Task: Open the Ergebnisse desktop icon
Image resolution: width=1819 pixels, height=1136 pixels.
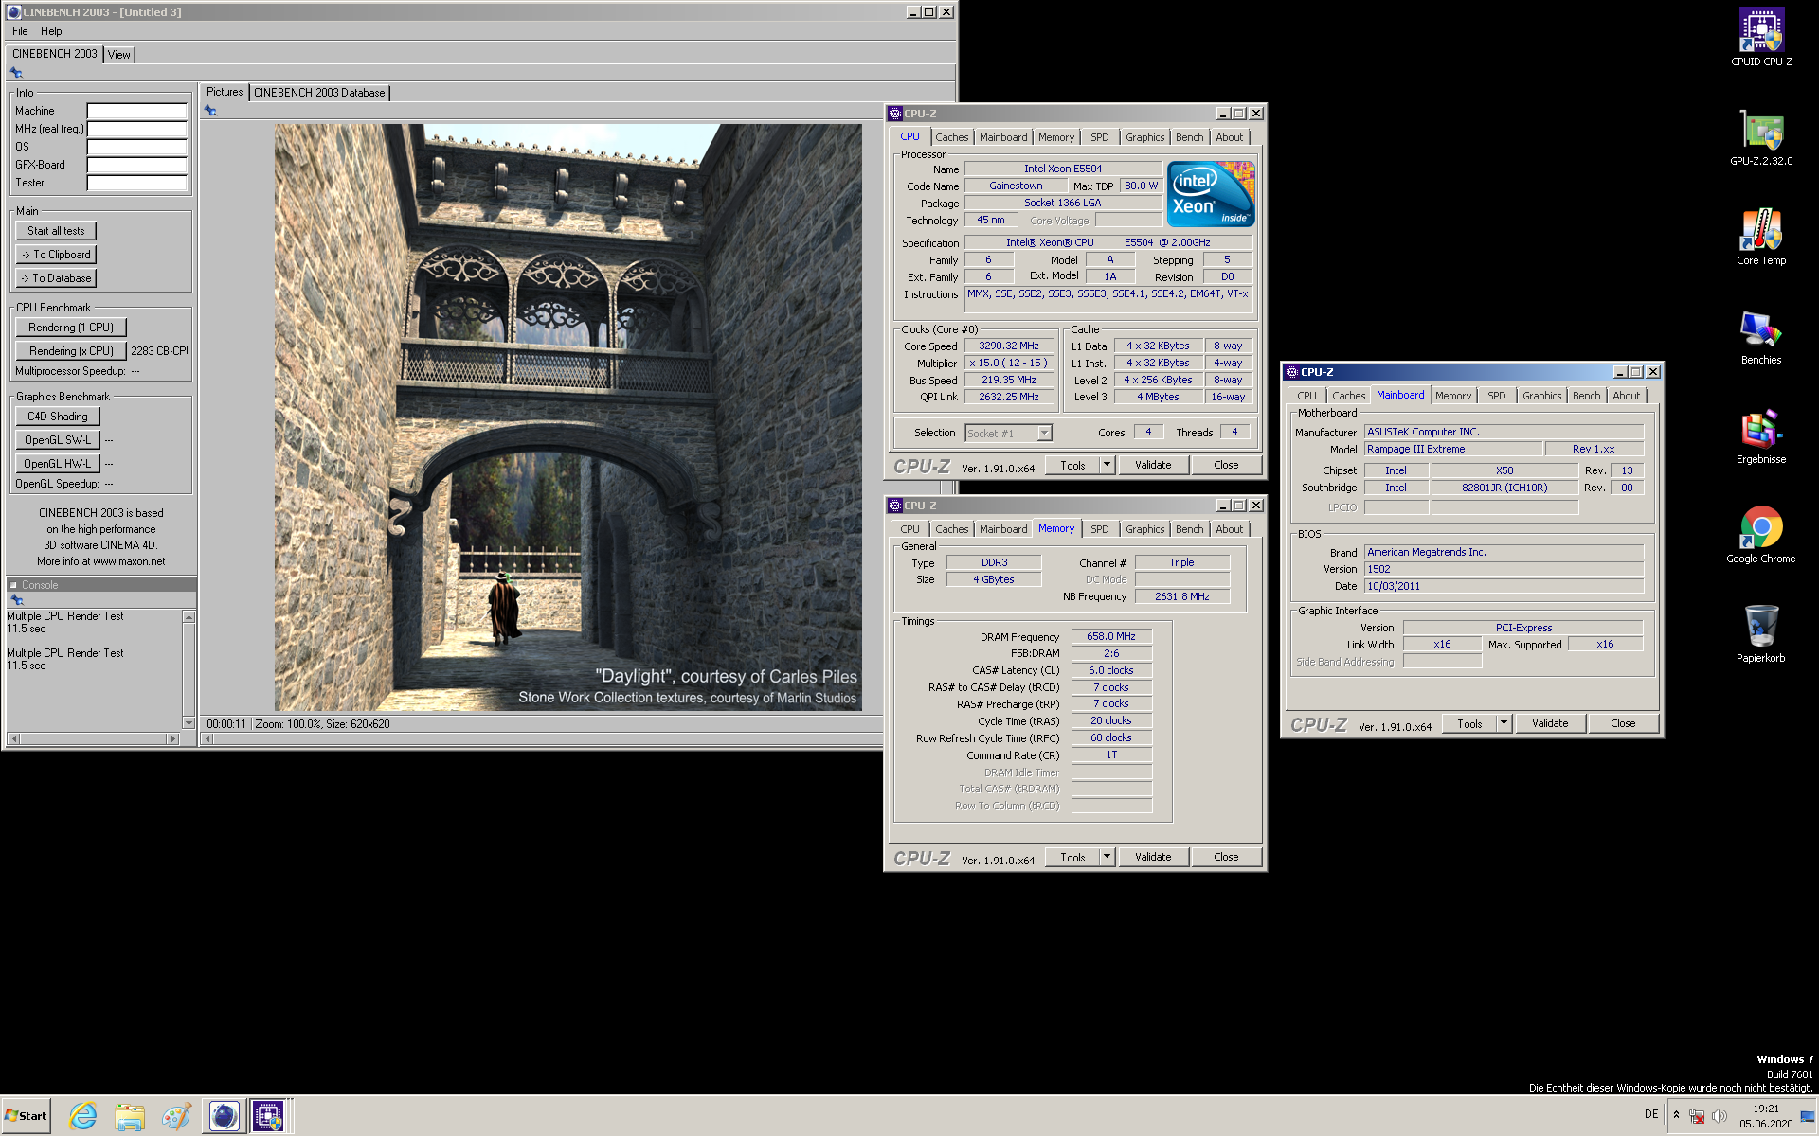Action: pyautogui.click(x=1761, y=435)
